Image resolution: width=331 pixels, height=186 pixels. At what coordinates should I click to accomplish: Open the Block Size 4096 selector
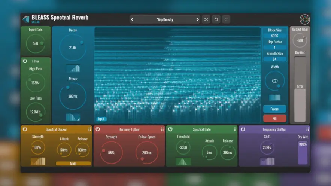pyautogui.click(x=274, y=36)
